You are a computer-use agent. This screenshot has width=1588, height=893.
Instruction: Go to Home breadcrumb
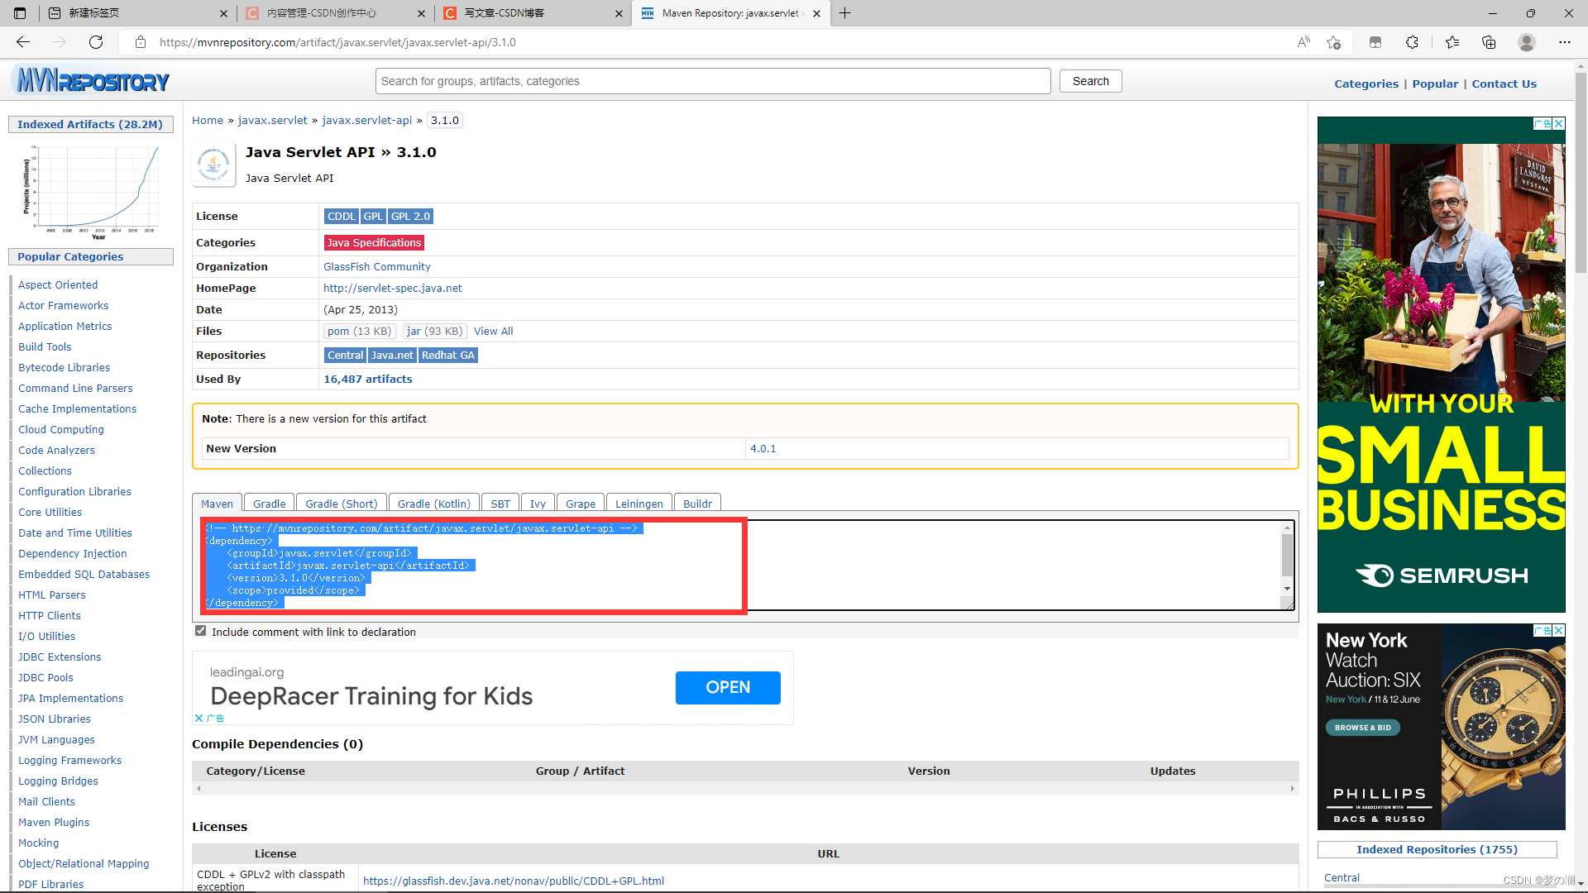point(208,120)
